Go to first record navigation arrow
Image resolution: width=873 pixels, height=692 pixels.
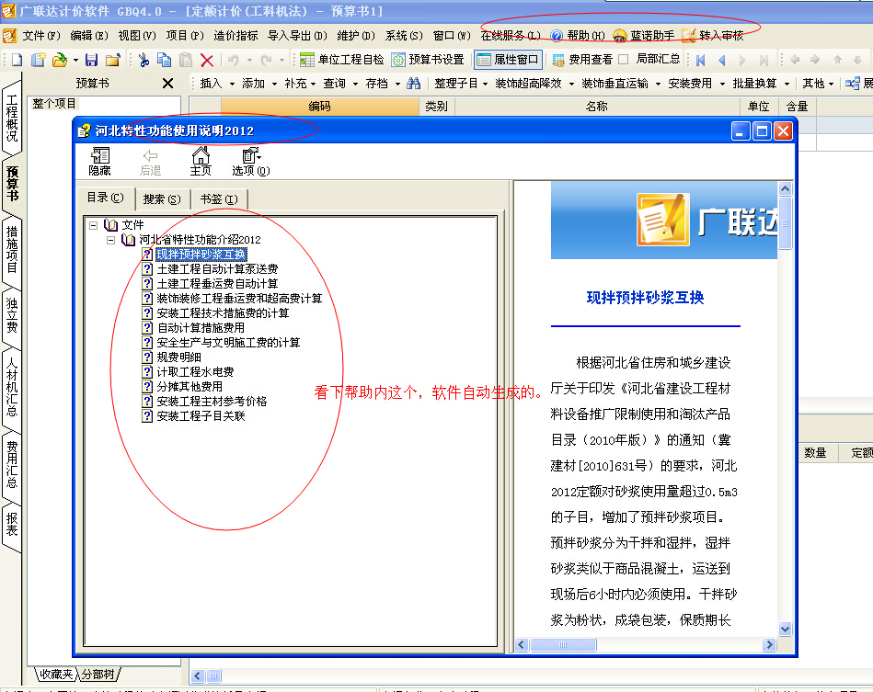(700, 60)
